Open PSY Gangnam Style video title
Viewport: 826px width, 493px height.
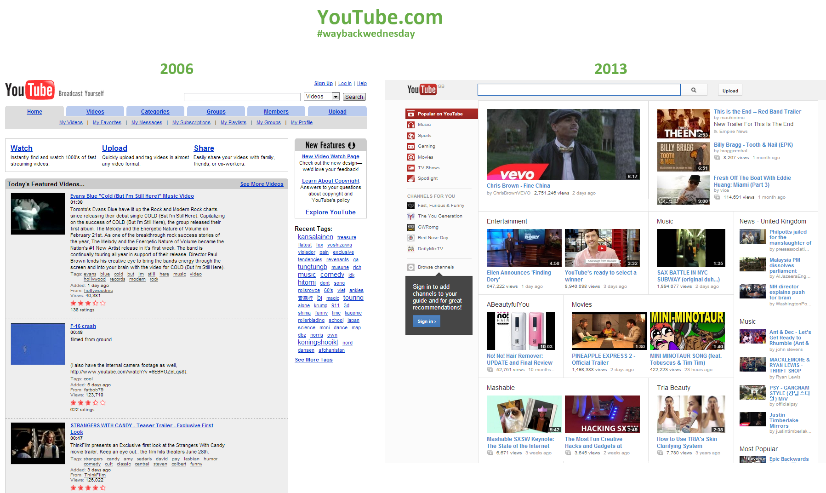pos(790,393)
